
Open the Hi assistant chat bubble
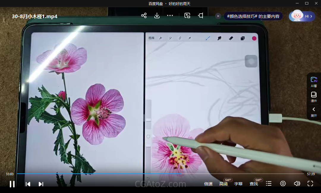[x=302, y=16]
